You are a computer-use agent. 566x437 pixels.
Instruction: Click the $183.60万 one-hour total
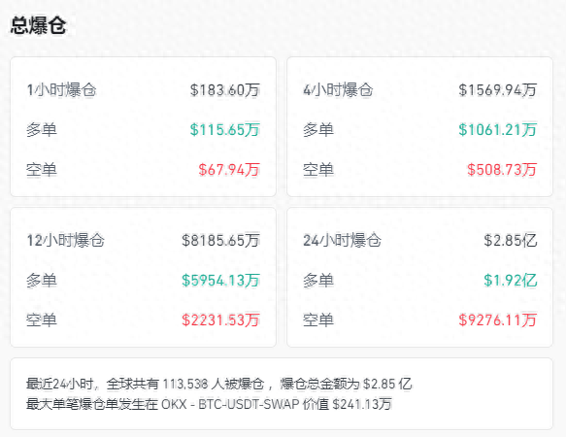pos(225,90)
